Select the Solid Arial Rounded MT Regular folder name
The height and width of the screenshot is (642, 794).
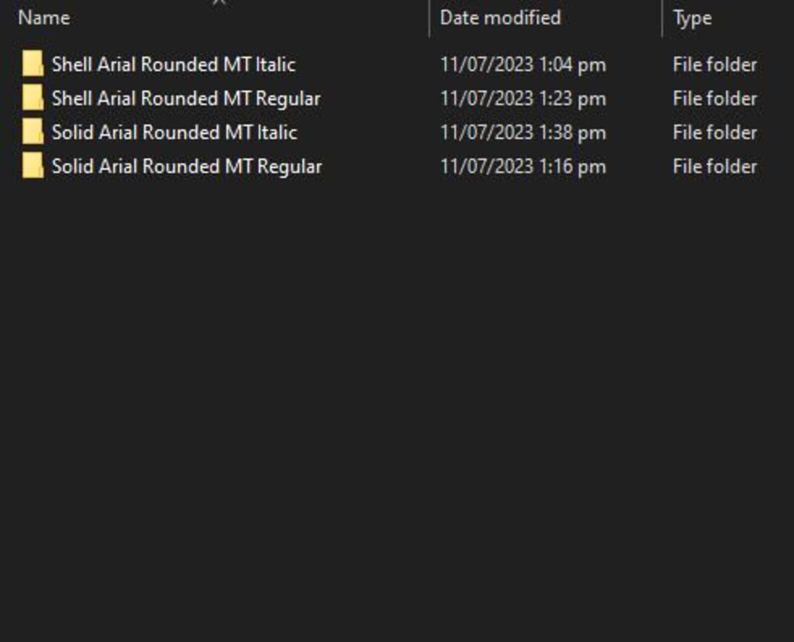tap(187, 167)
